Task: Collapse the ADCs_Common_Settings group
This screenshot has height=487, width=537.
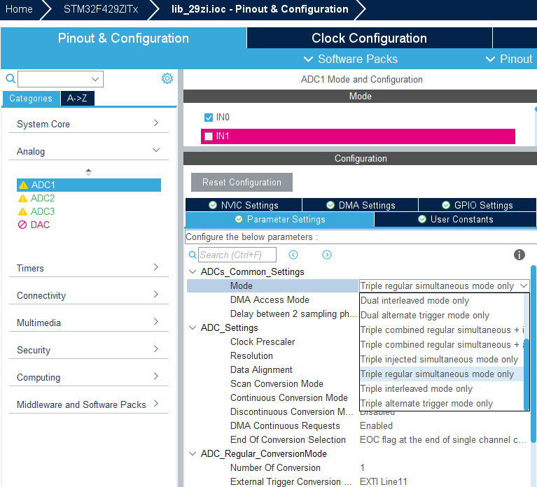Action: click(193, 271)
